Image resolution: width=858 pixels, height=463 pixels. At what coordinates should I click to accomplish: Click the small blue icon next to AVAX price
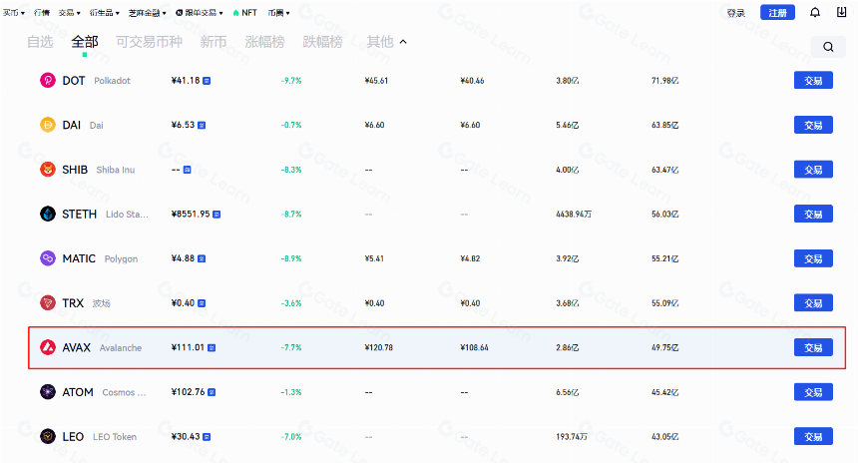[x=212, y=347]
